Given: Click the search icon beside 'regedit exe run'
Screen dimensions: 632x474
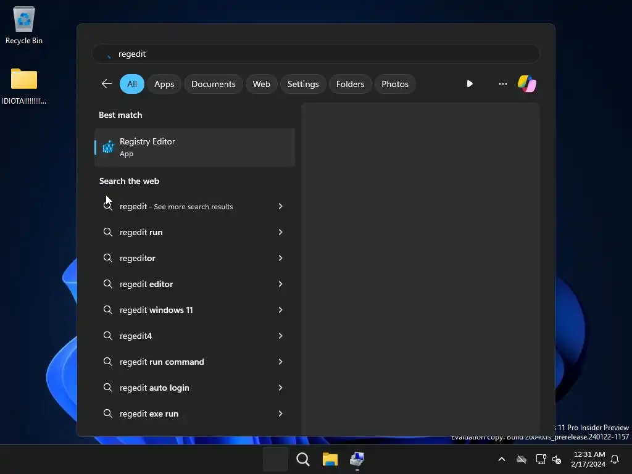Looking at the screenshot, I should (x=107, y=413).
